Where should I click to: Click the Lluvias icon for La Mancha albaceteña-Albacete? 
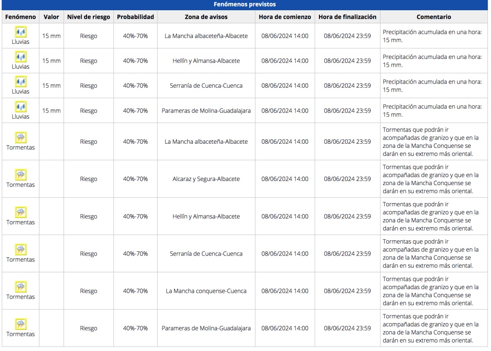(x=20, y=32)
